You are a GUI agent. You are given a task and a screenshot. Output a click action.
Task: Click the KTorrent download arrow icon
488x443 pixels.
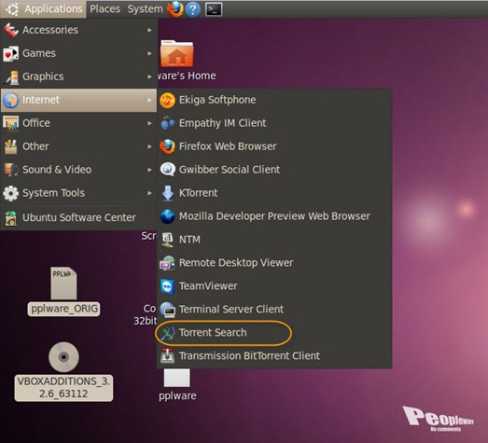168,193
